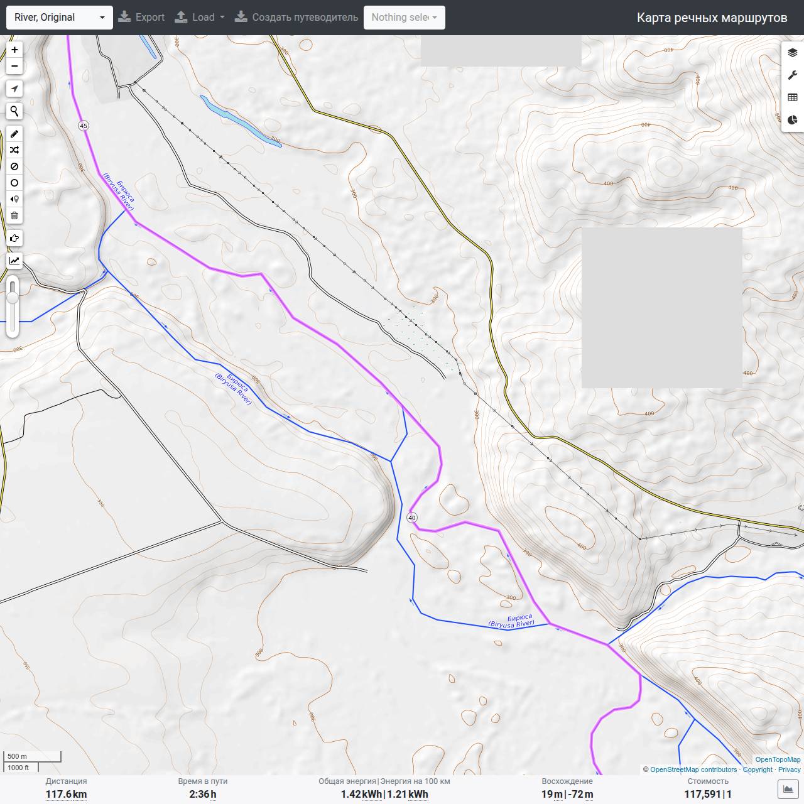Toggle the bottom-right elevation profile button

click(x=787, y=788)
